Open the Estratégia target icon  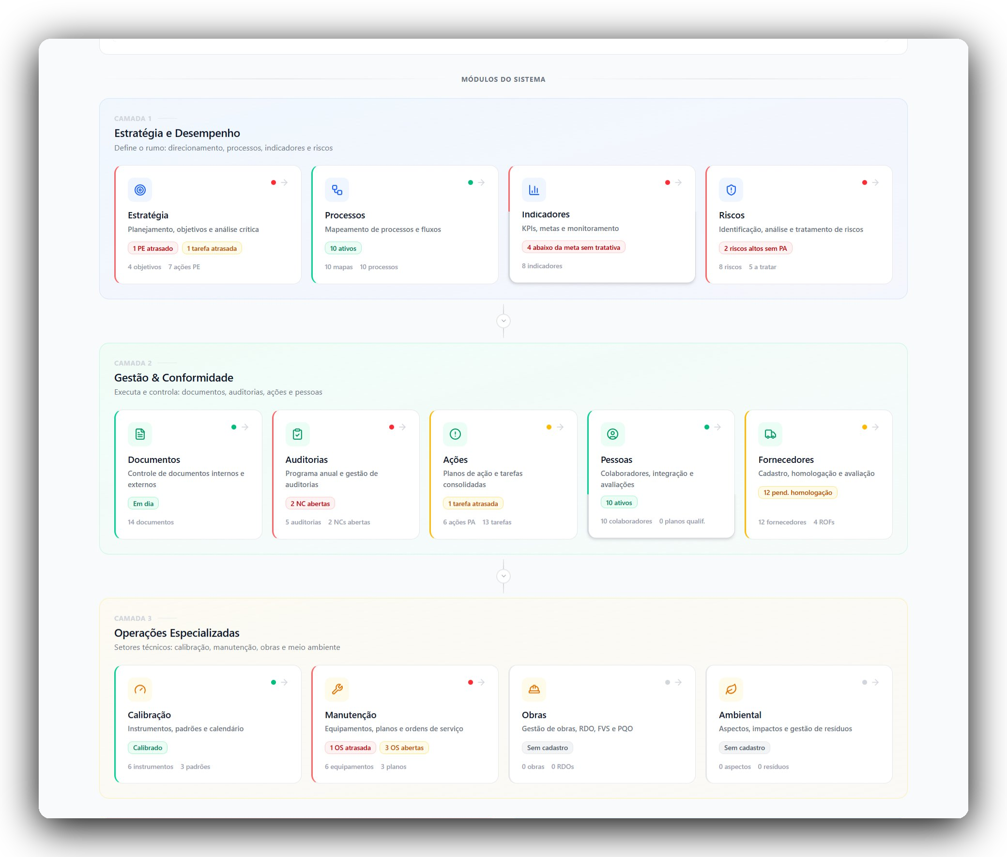pyautogui.click(x=140, y=190)
